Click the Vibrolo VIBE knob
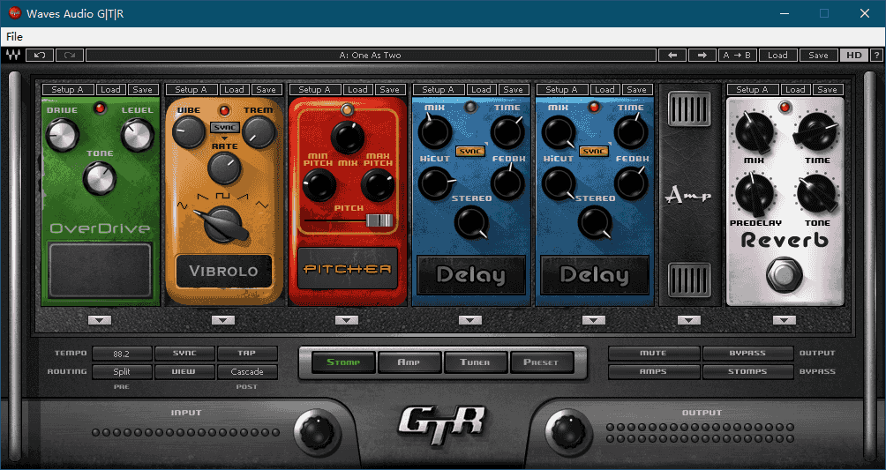 tap(189, 133)
